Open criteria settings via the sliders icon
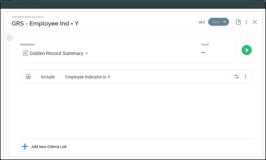The width and height of the screenshot is (266, 160). click(236, 77)
